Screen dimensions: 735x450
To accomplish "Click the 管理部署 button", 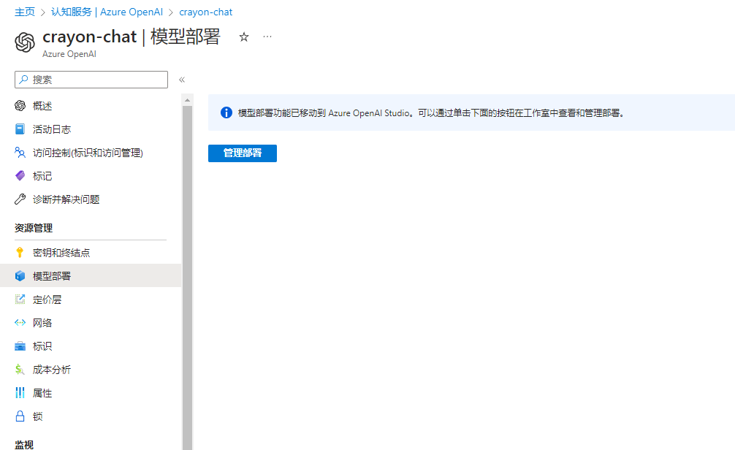I will tap(243, 153).
